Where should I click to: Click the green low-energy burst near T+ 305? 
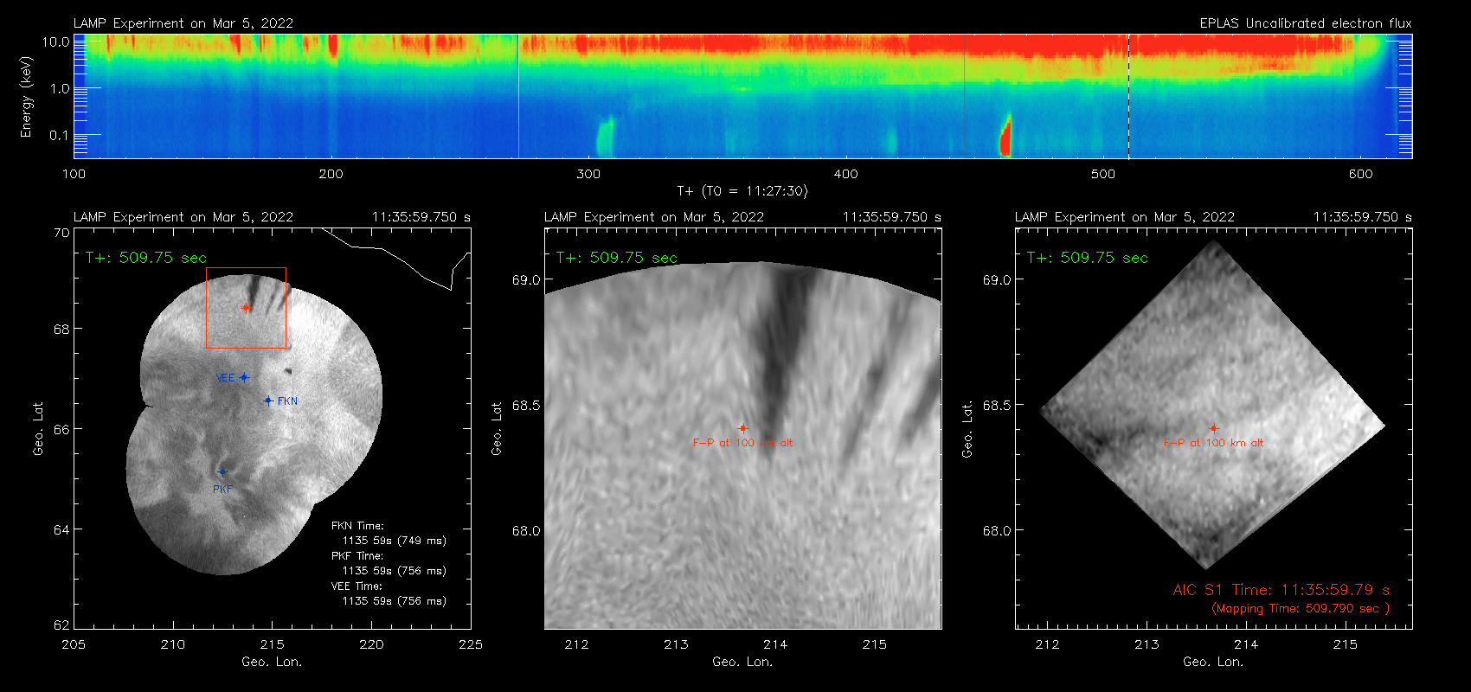point(605,138)
